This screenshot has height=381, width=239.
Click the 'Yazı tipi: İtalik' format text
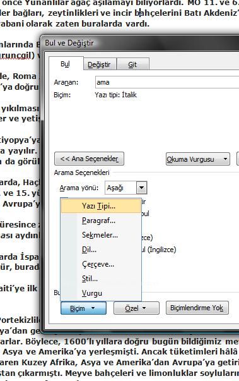point(116,95)
